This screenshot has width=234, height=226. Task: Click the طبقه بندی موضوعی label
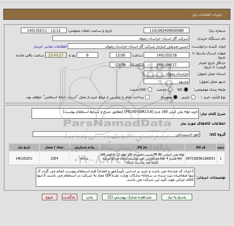[x=209, y=89]
